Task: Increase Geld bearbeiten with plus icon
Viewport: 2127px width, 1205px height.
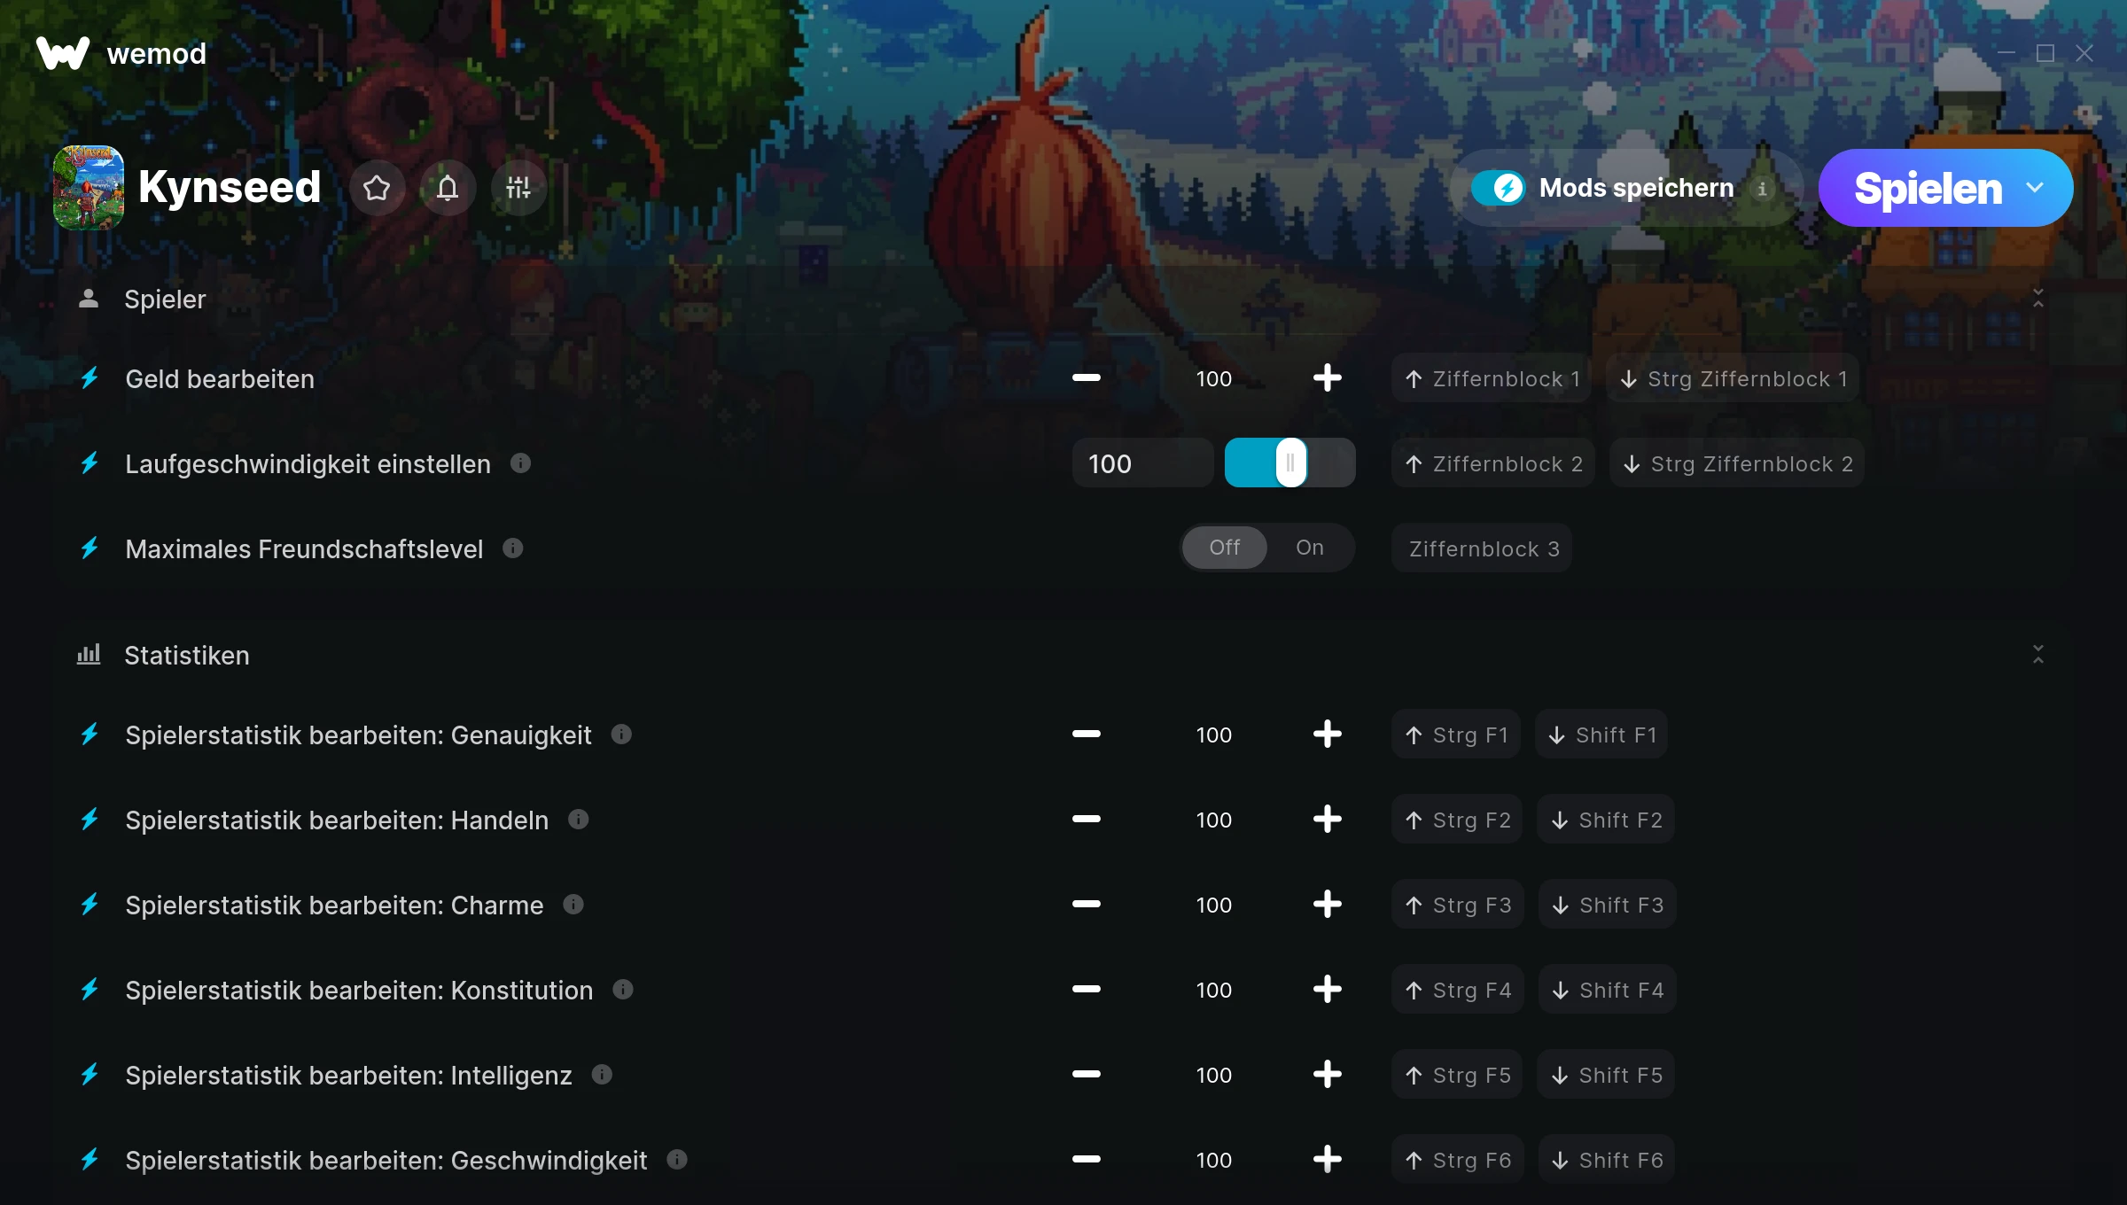Action: click(1327, 378)
